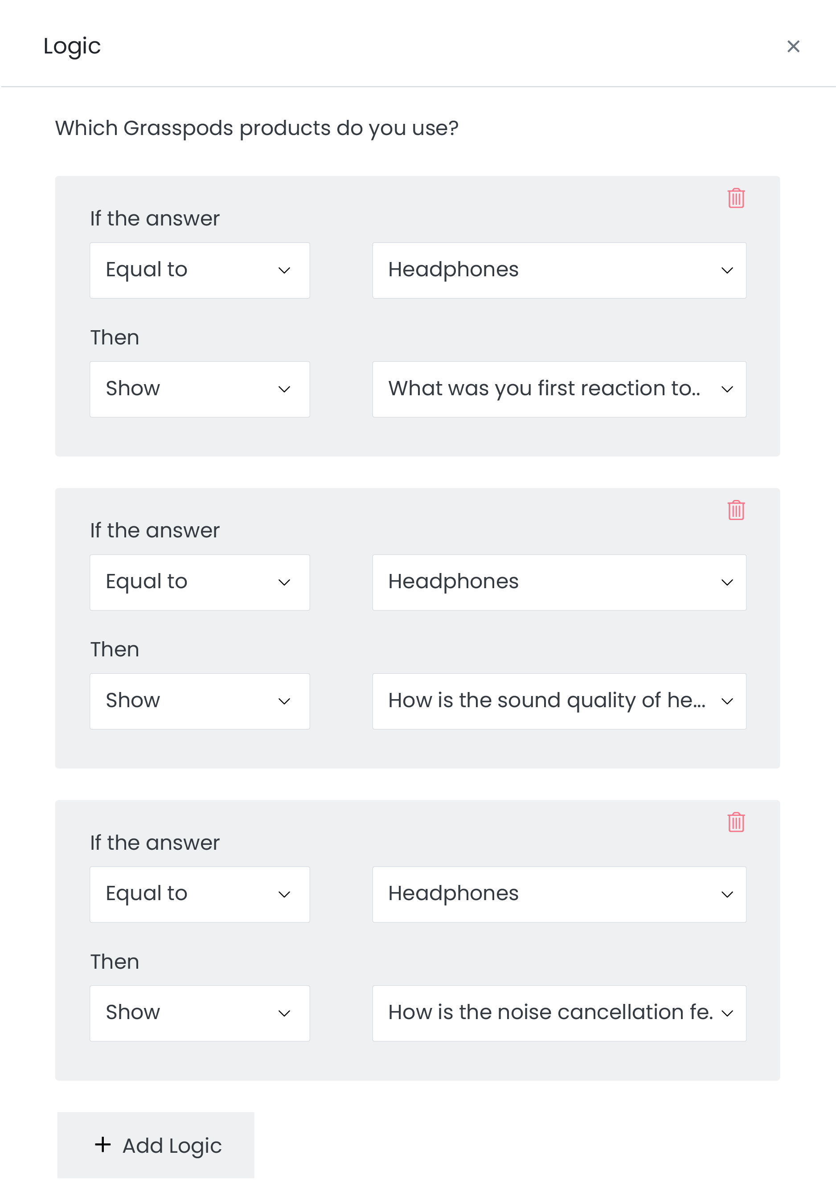
Task: Delete the third logic rule with trash icon
Action: [x=736, y=822]
